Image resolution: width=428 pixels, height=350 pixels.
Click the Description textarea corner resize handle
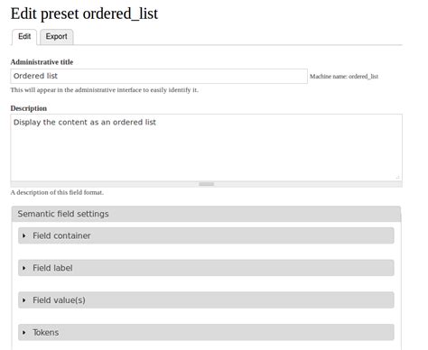397,177
